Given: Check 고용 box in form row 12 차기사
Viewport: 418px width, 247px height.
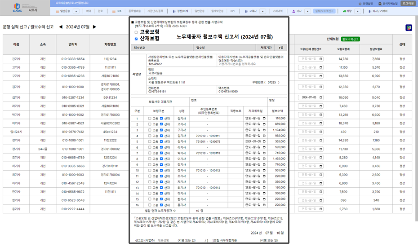Looking at the screenshot, I should coord(150,182).
